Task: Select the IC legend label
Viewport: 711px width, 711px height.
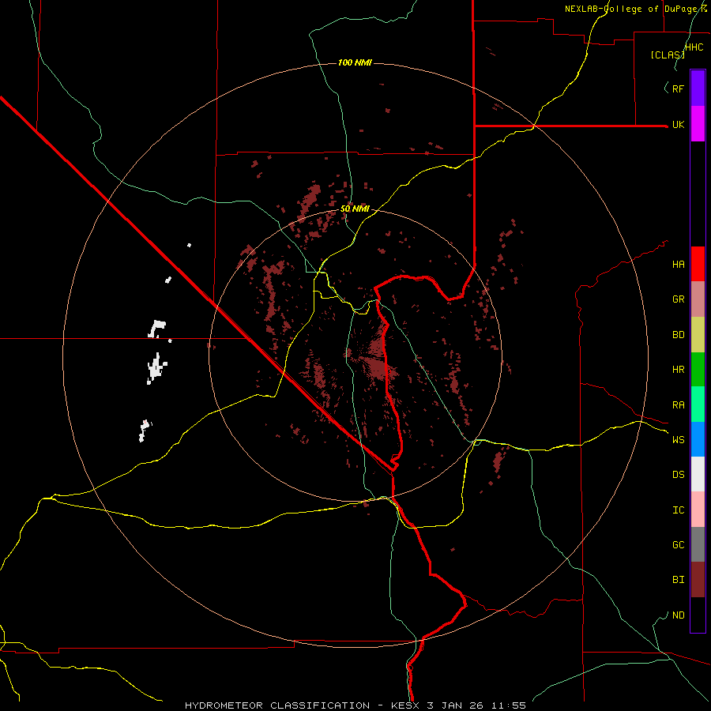Action: pos(678,510)
